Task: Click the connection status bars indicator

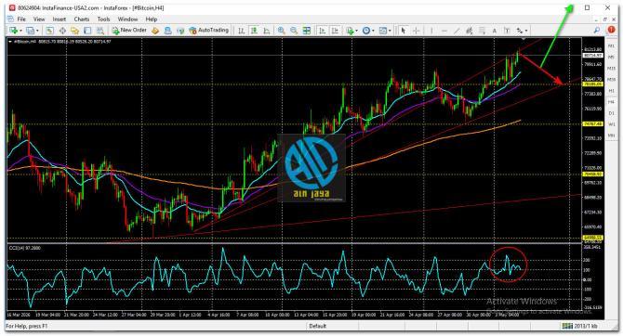Action: click(566, 326)
